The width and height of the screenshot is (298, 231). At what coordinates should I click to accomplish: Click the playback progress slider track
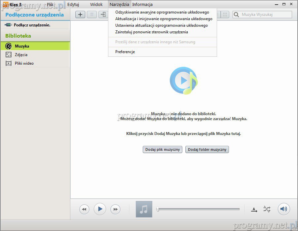198,209
